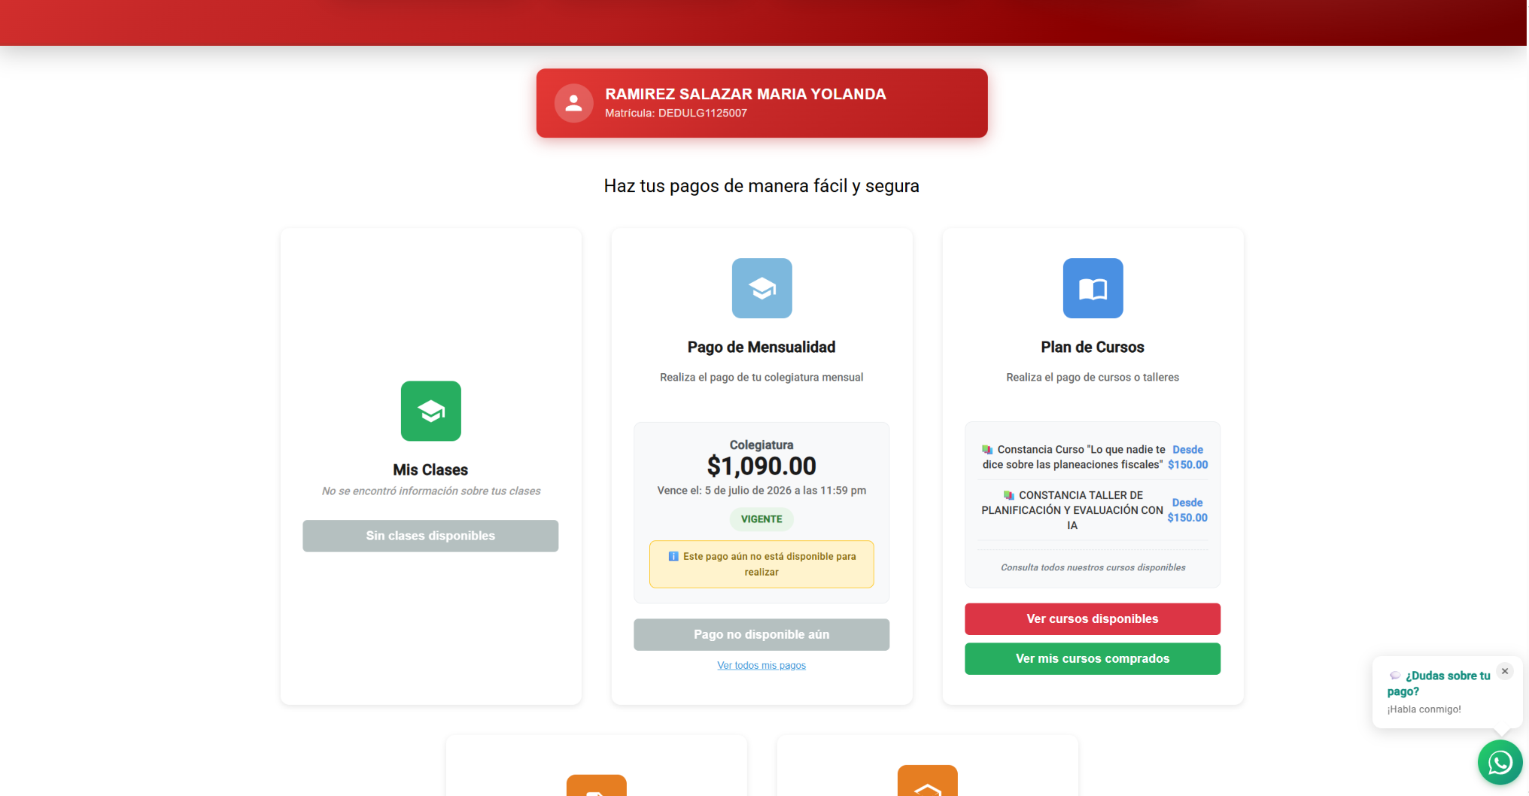
Task: Open the WhatsApp chat bubble icon
Action: click(x=1500, y=762)
